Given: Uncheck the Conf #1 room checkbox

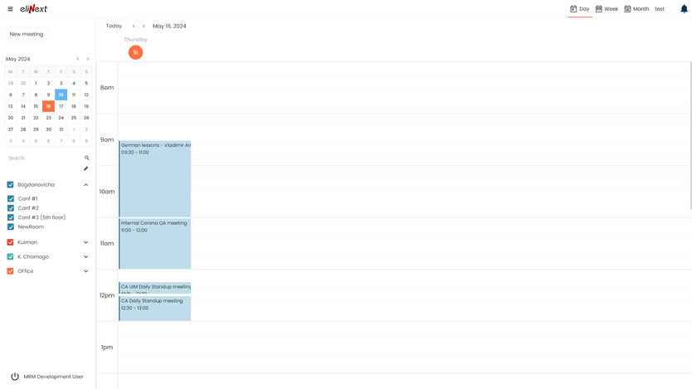Looking at the screenshot, I should point(11,199).
